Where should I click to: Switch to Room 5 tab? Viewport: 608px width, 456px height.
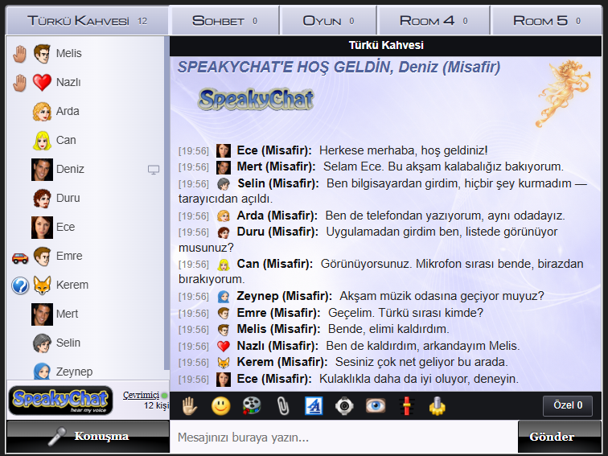pyautogui.click(x=546, y=21)
